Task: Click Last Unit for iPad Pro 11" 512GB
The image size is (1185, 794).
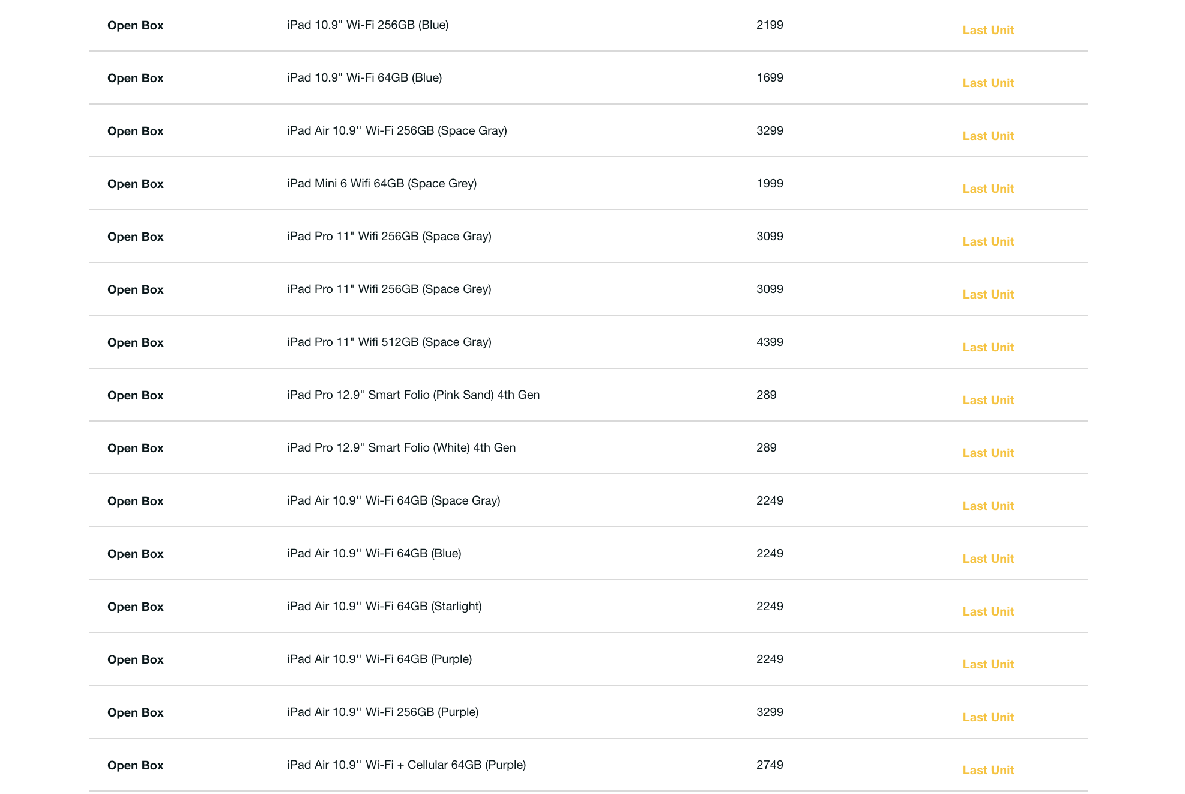Action: point(987,347)
